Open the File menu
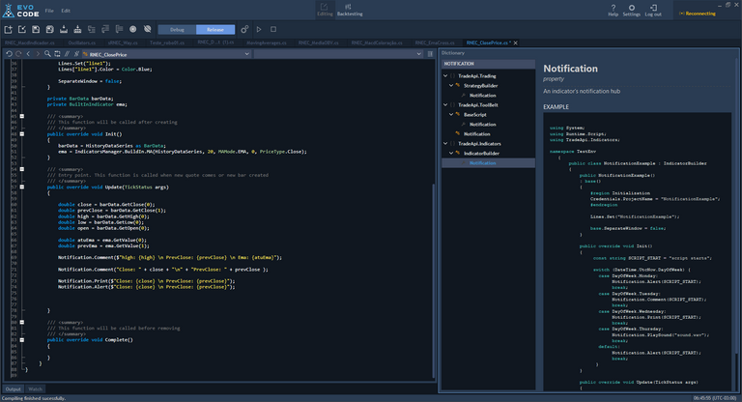The image size is (742, 402). 48,10
